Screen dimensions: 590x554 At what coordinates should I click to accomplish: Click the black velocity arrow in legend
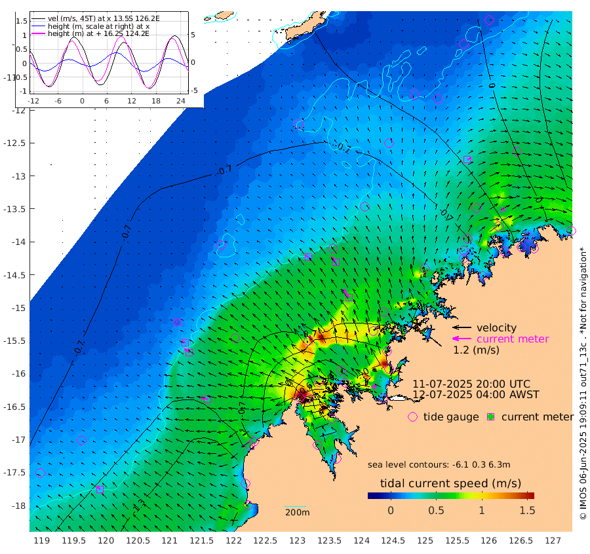tap(462, 327)
